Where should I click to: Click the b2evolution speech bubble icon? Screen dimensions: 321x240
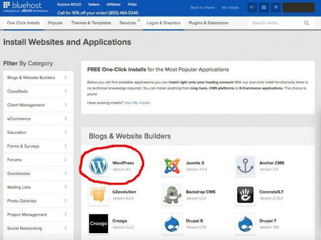(98, 195)
